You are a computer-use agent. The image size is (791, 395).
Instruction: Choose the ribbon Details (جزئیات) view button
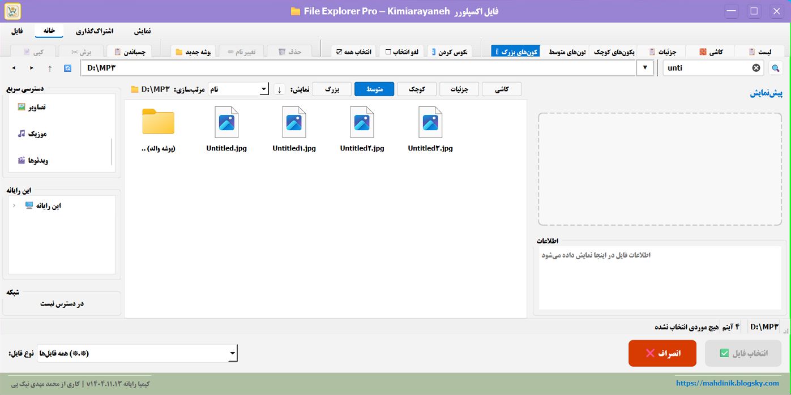pyautogui.click(x=662, y=51)
